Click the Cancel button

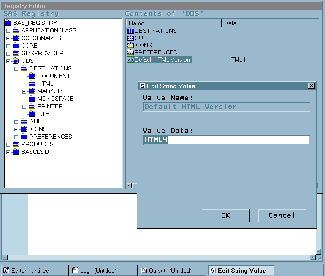pos(282,216)
